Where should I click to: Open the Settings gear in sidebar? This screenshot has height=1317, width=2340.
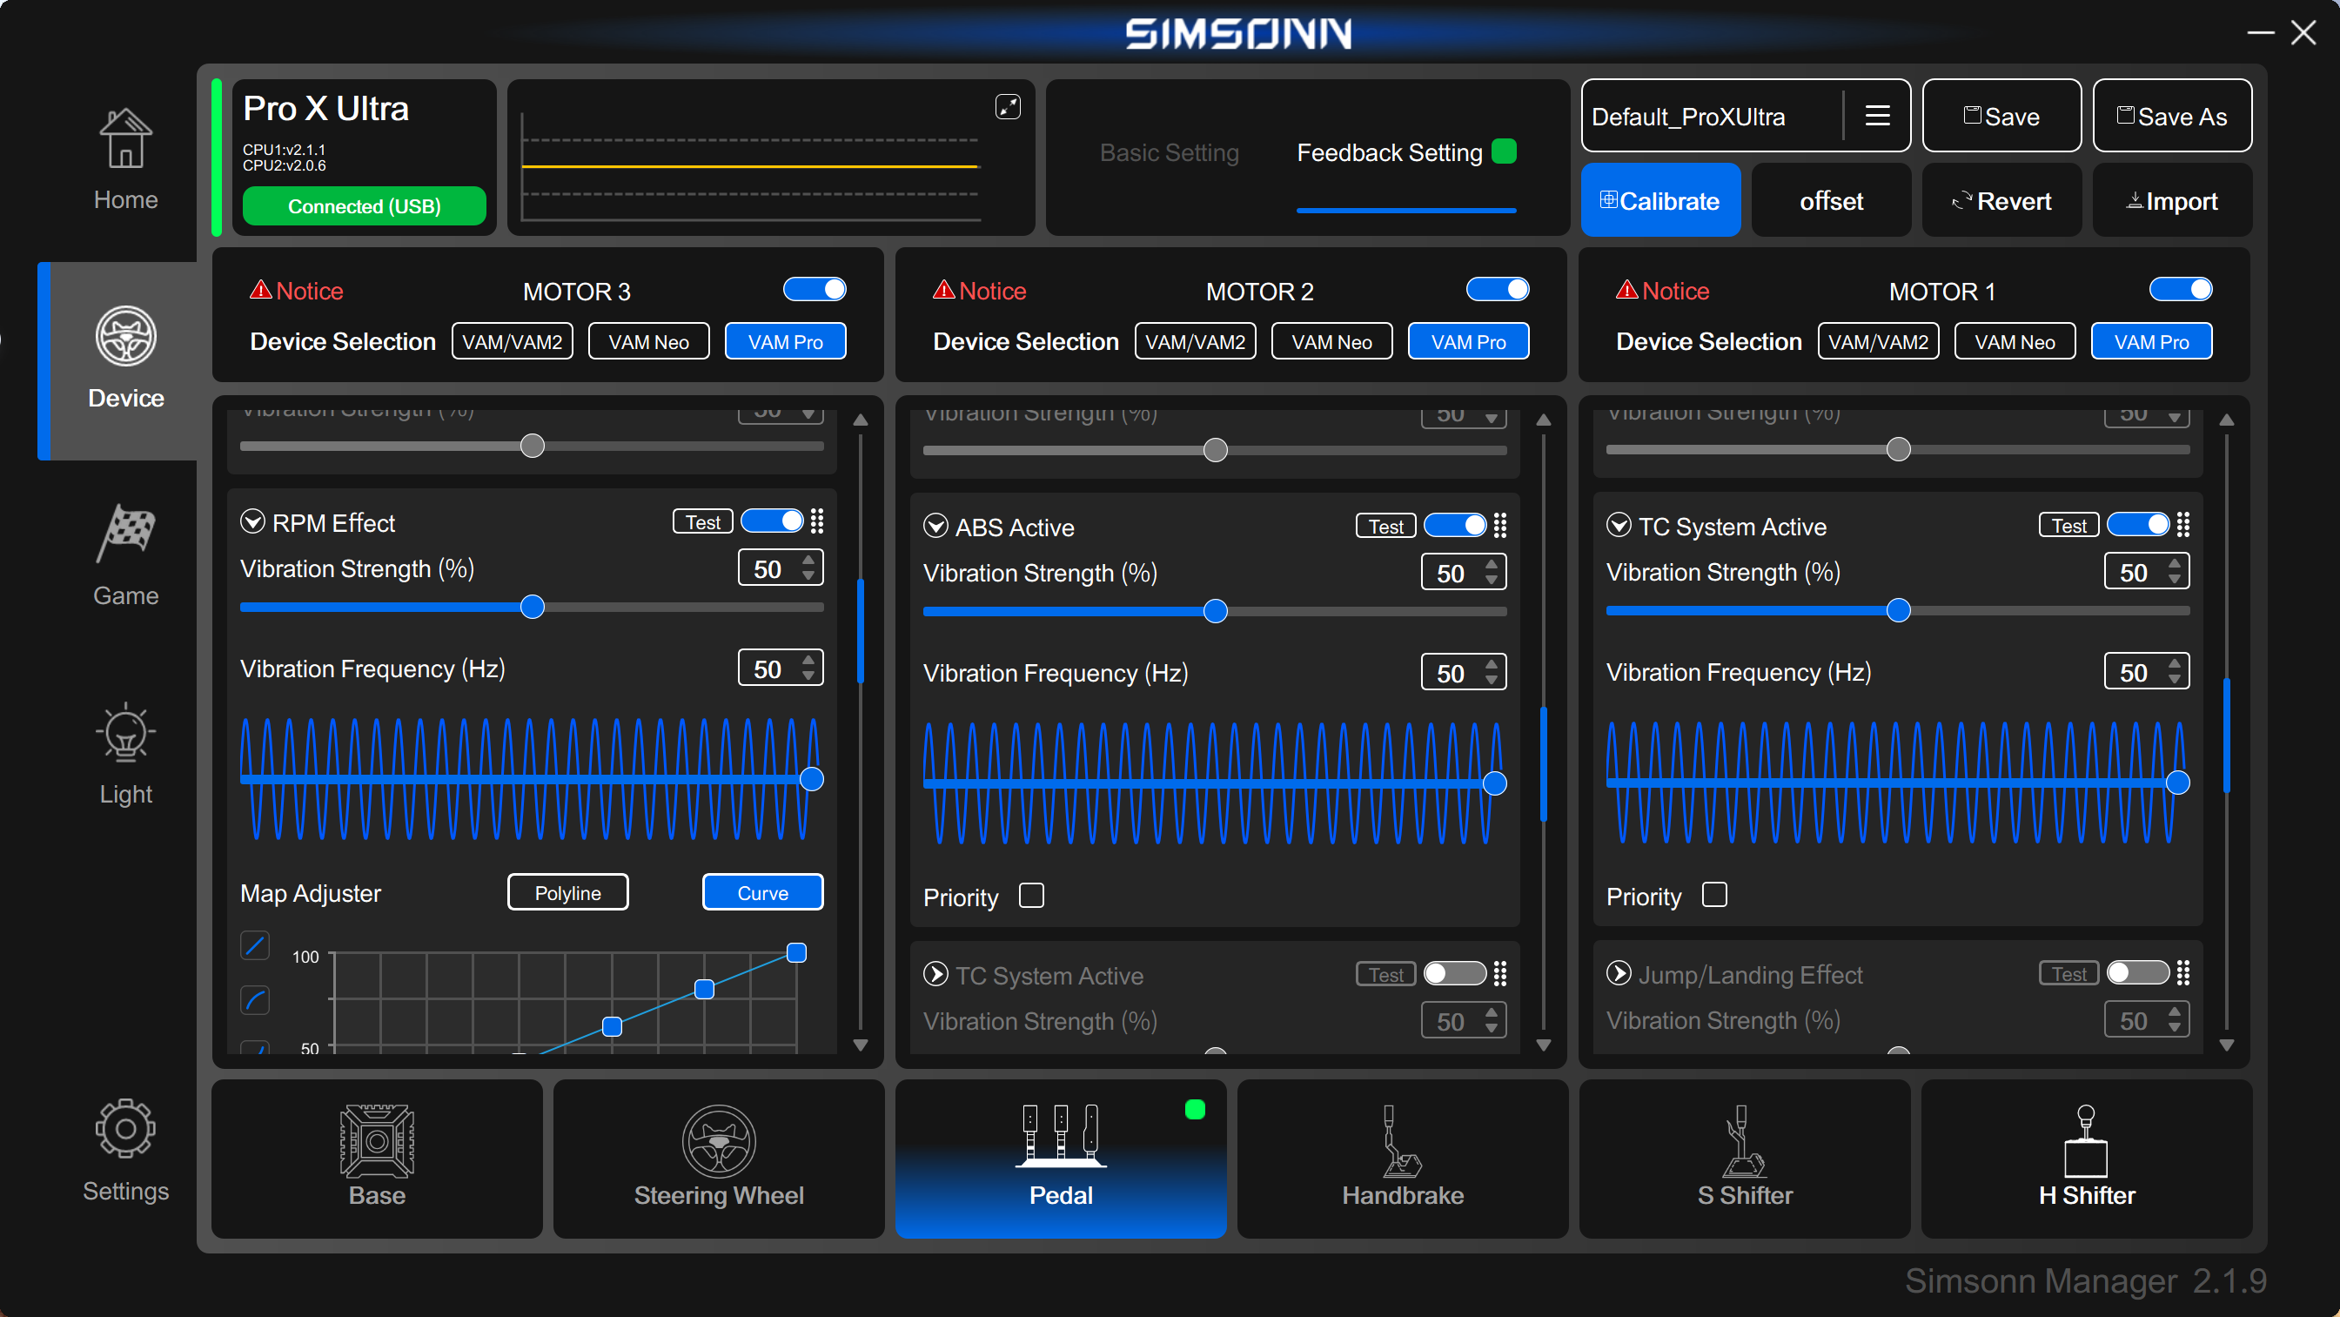pos(125,1150)
